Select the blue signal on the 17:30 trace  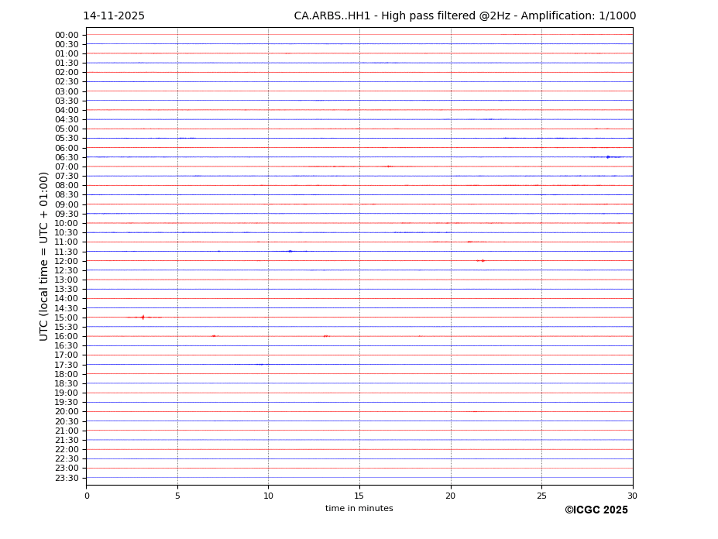pos(261,365)
